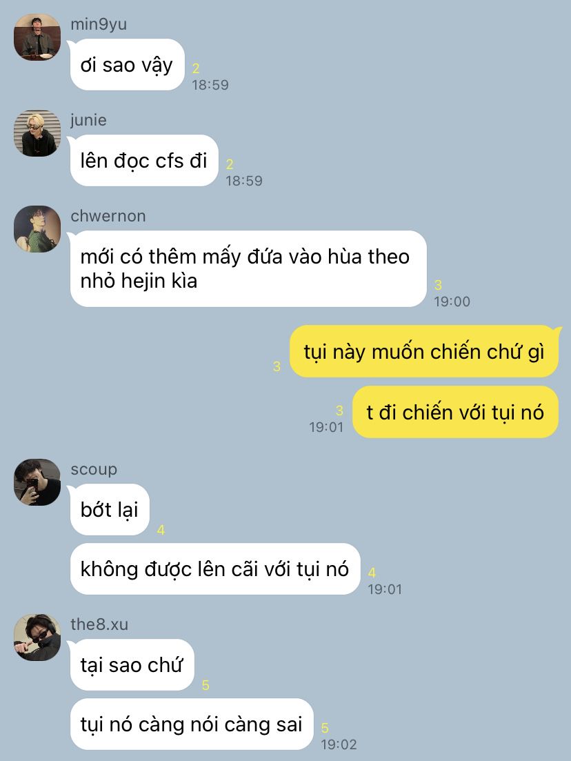Click the chwernon name label
The width and height of the screenshot is (571, 761).
click(108, 216)
